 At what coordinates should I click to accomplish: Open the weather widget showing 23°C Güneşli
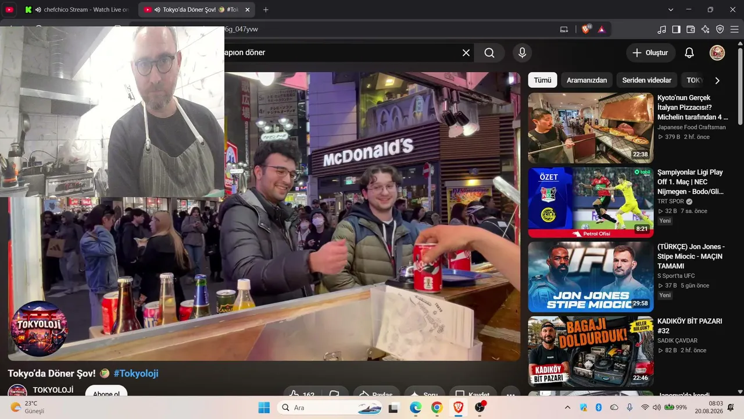pos(27,407)
